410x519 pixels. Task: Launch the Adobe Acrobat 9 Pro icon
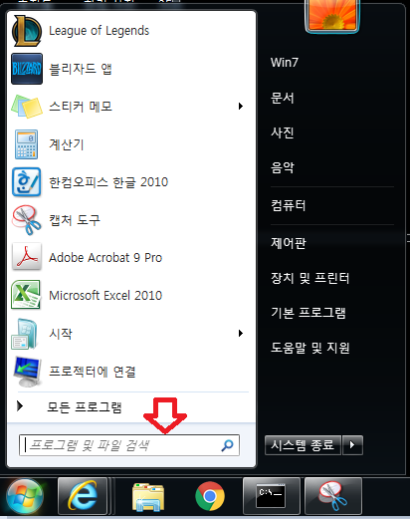27,257
